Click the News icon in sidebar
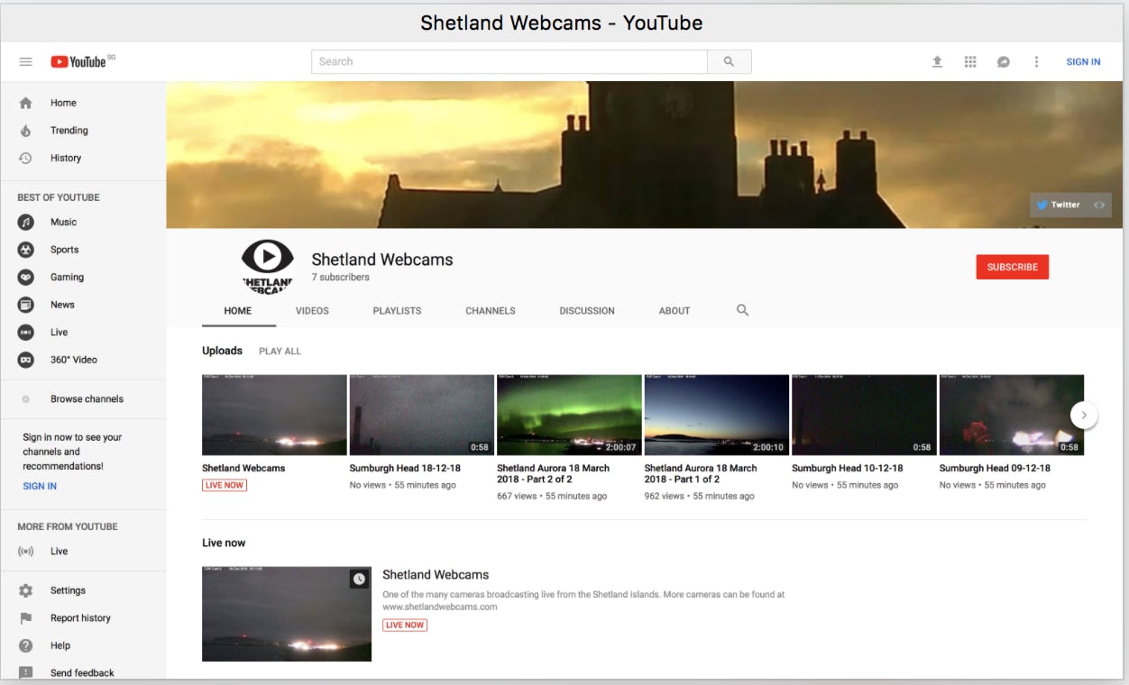This screenshot has width=1129, height=685. pyautogui.click(x=25, y=305)
